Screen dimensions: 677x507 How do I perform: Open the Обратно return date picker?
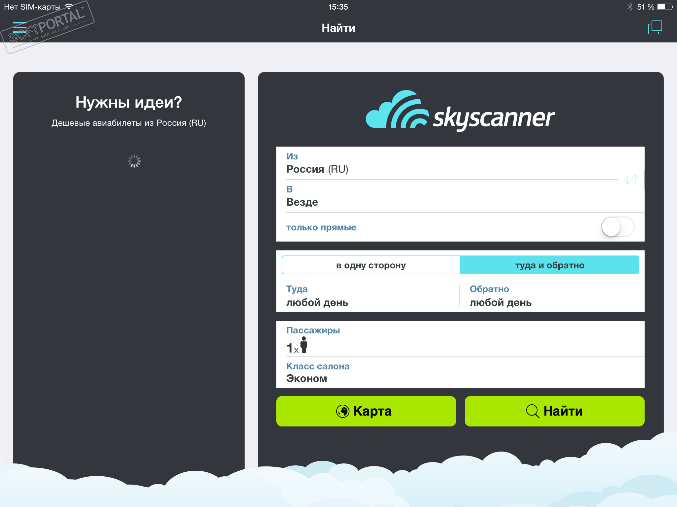pos(552,296)
